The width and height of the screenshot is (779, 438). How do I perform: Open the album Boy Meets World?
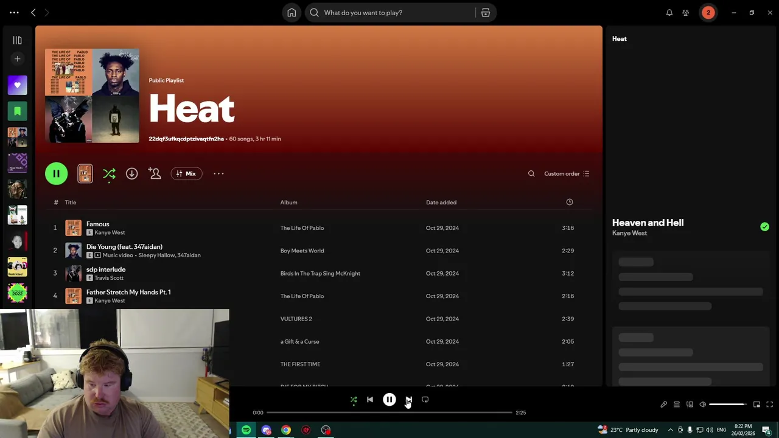pyautogui.click(x=302, y=251)
